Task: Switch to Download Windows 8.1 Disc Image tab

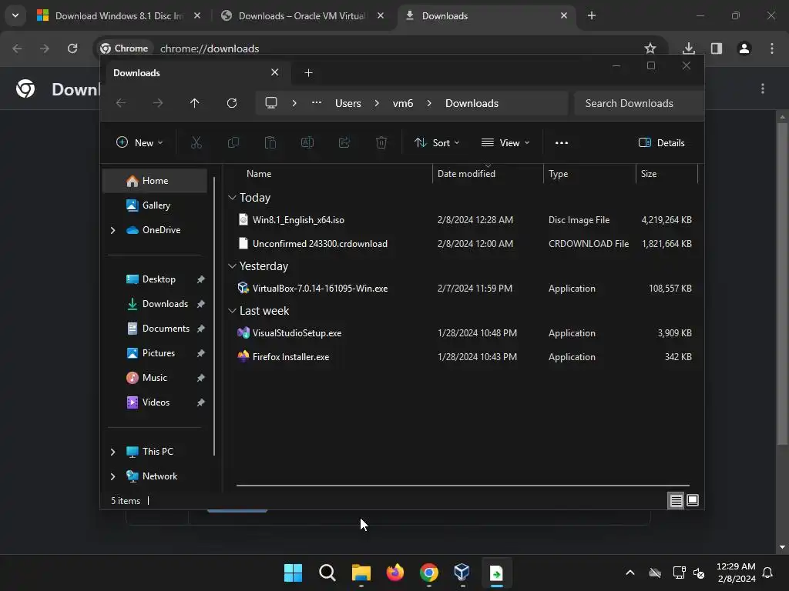Action: [x=119, y=15]
